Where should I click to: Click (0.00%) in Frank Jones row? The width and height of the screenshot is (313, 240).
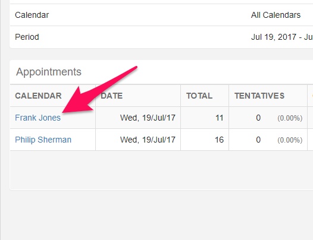tap(290, 118)
